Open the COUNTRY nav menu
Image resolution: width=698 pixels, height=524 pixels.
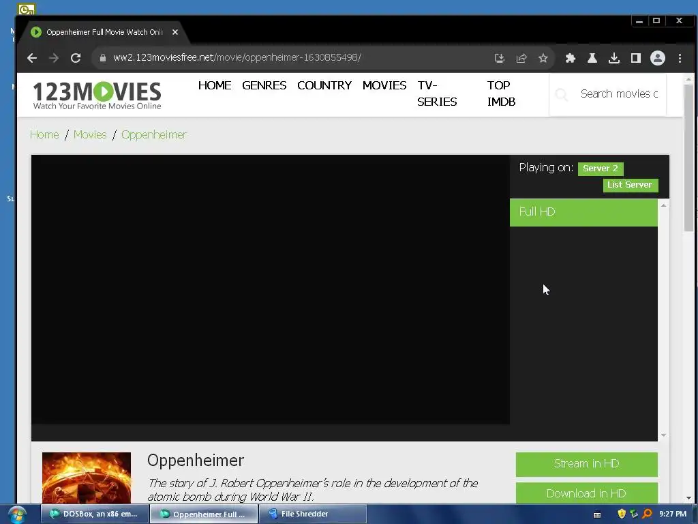[x=324, y=85]
